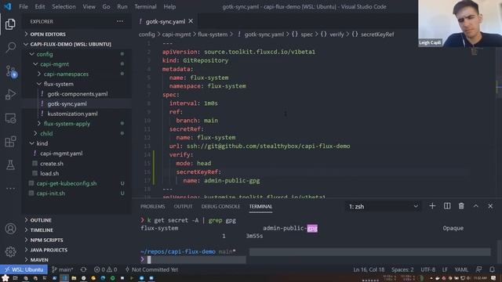The height and width of the screenshot is (282, 502).
Task: Expand the Maven section
Action: tap(39, 259)
